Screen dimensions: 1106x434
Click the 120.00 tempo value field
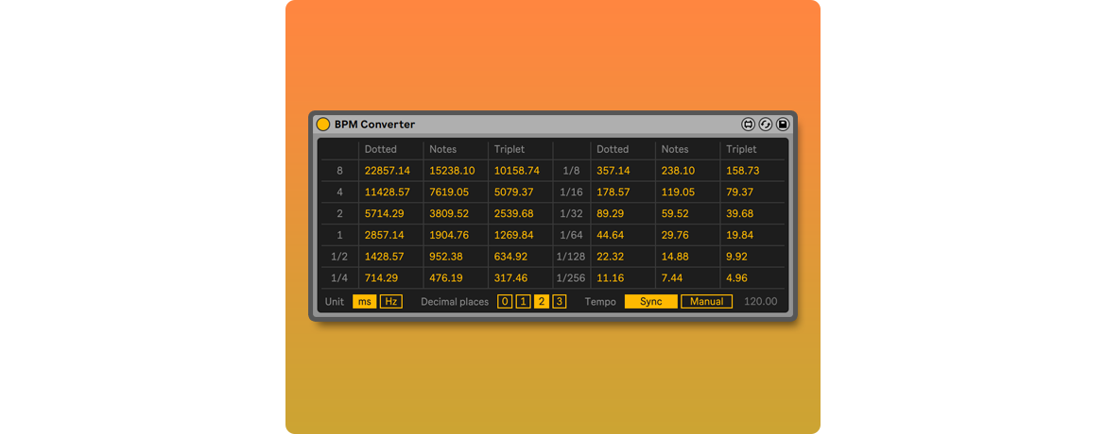760,302
